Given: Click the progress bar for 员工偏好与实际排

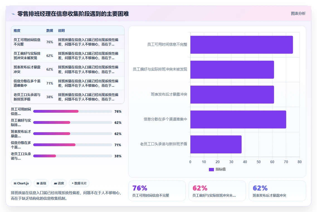Looking at the screenshot, I should (73, 122).
